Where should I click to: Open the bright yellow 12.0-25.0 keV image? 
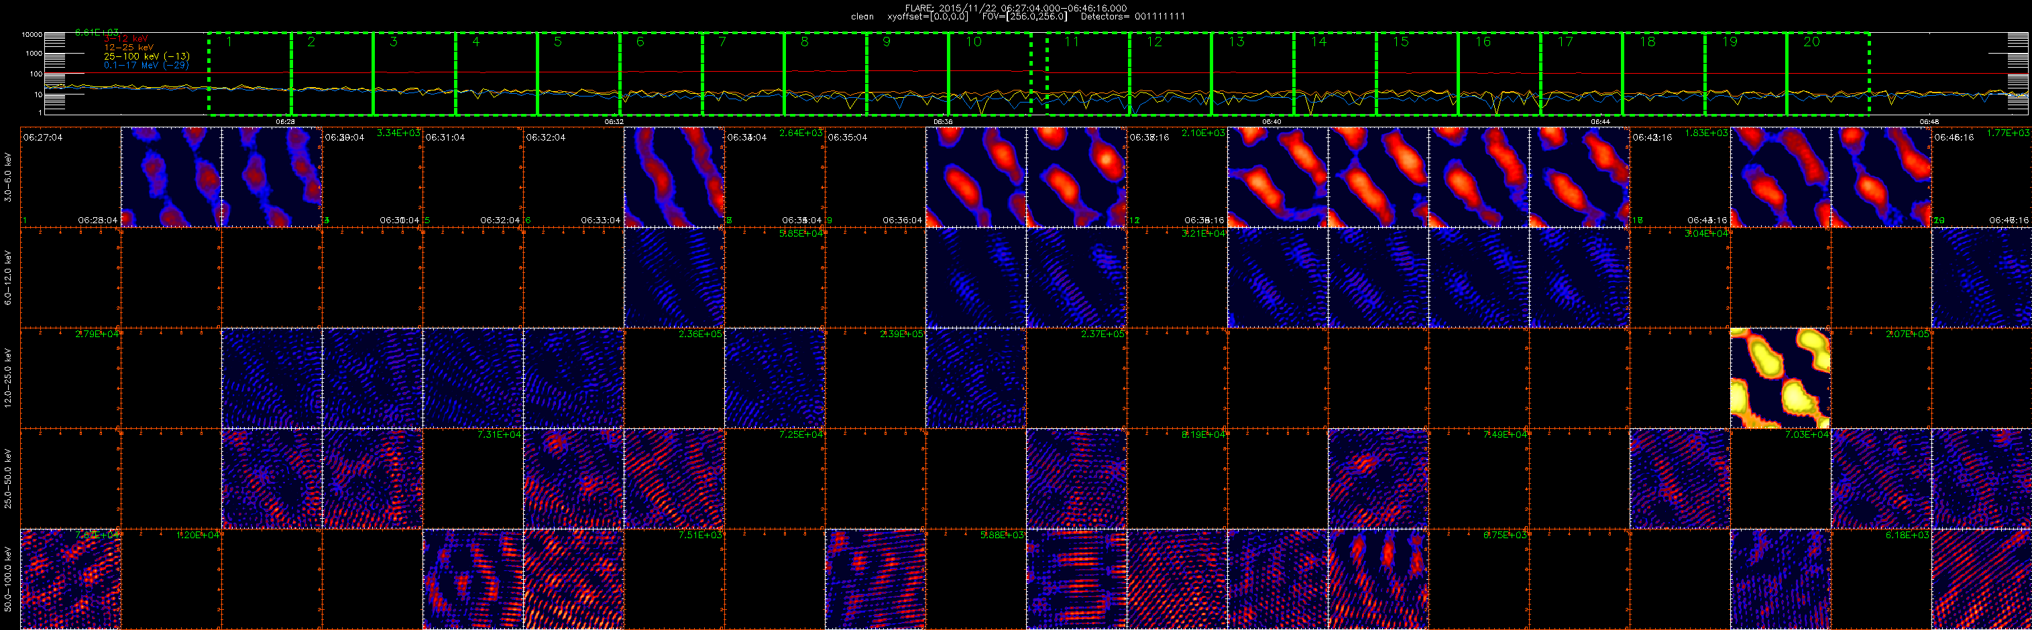(x=1781, y=379)
